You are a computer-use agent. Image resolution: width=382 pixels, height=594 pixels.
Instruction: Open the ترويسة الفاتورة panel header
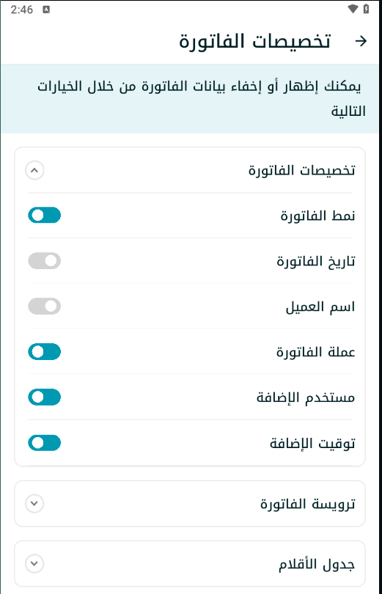(x=190, y=504)
